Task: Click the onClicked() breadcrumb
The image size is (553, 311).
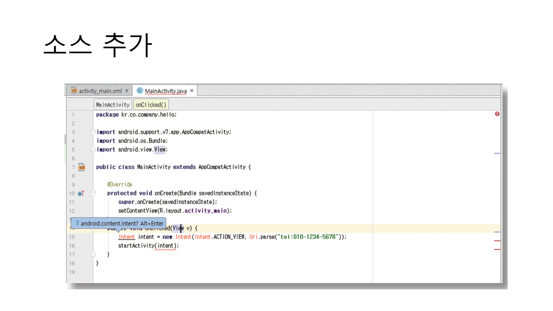Action: (151, 105)
